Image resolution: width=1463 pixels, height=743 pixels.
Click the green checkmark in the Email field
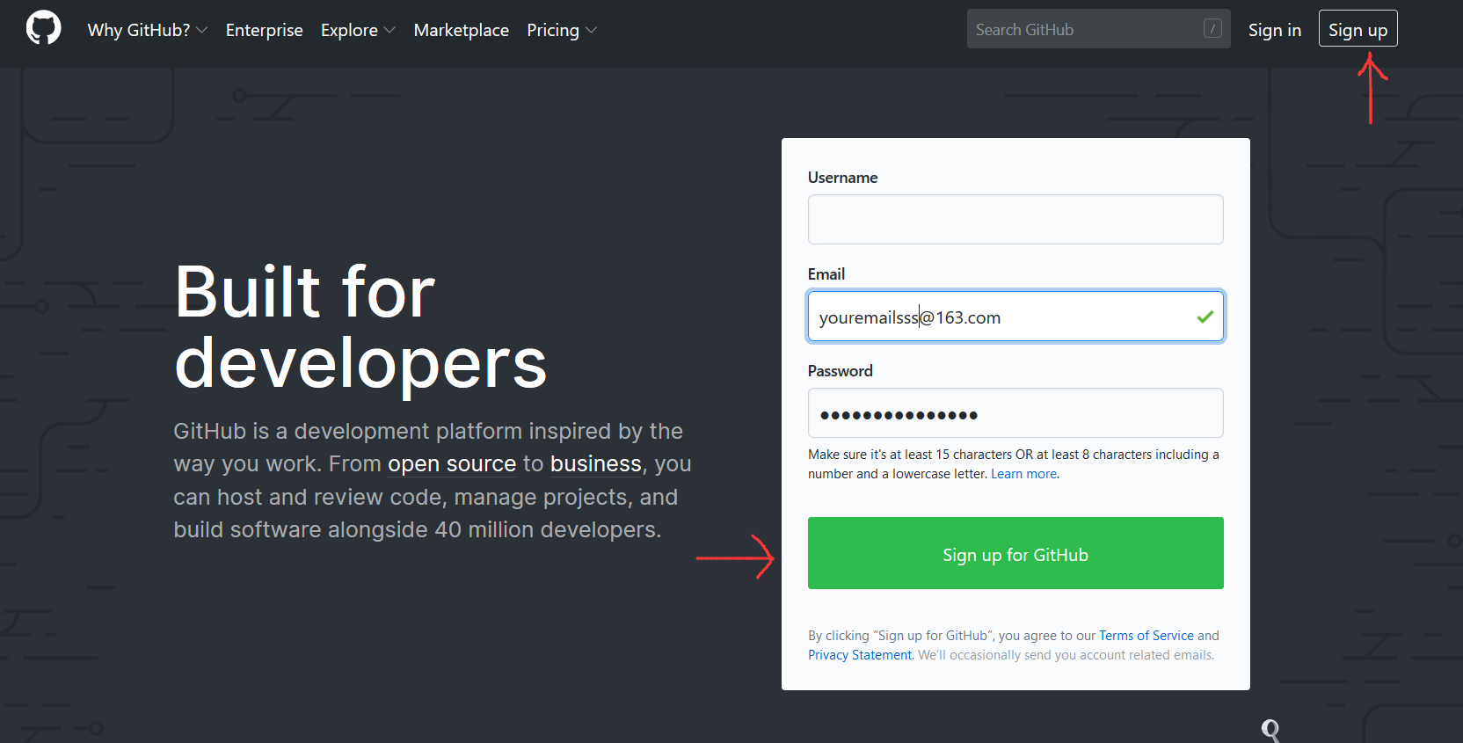coord(1205,317)
